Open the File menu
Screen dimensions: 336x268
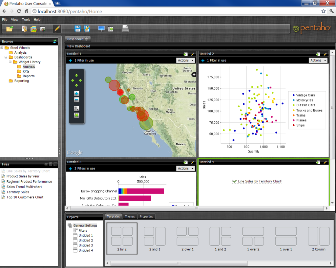(5, 19)
